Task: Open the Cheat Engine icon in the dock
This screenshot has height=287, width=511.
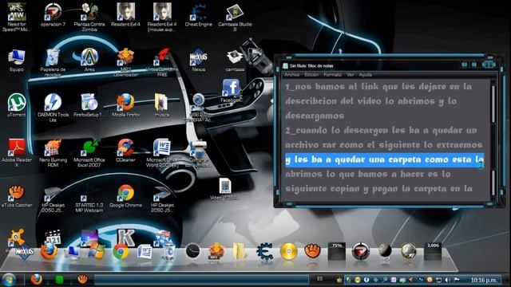Action: tap(264, 252)
